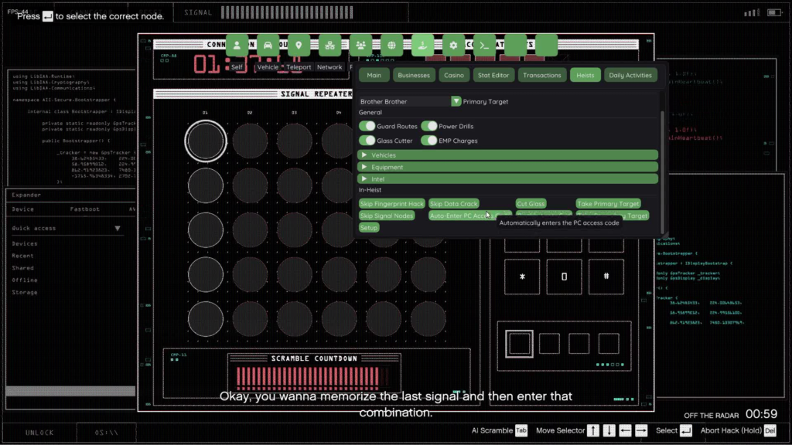The image size is (792, 445).
Task: Click the right arrow Move Selector key
Action: (641, 430)
